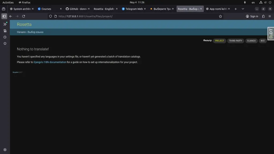This screenshot has height=154, width=274.
Task: Open the Firefox extensions puzzle icon
Action: [263, 16]
